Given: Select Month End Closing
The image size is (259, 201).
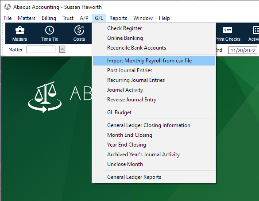Looking at the screenshot, I should click(x=154, y=135).
